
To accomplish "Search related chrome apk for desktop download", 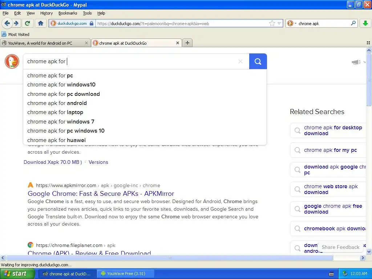I will [x=328, y=130].
